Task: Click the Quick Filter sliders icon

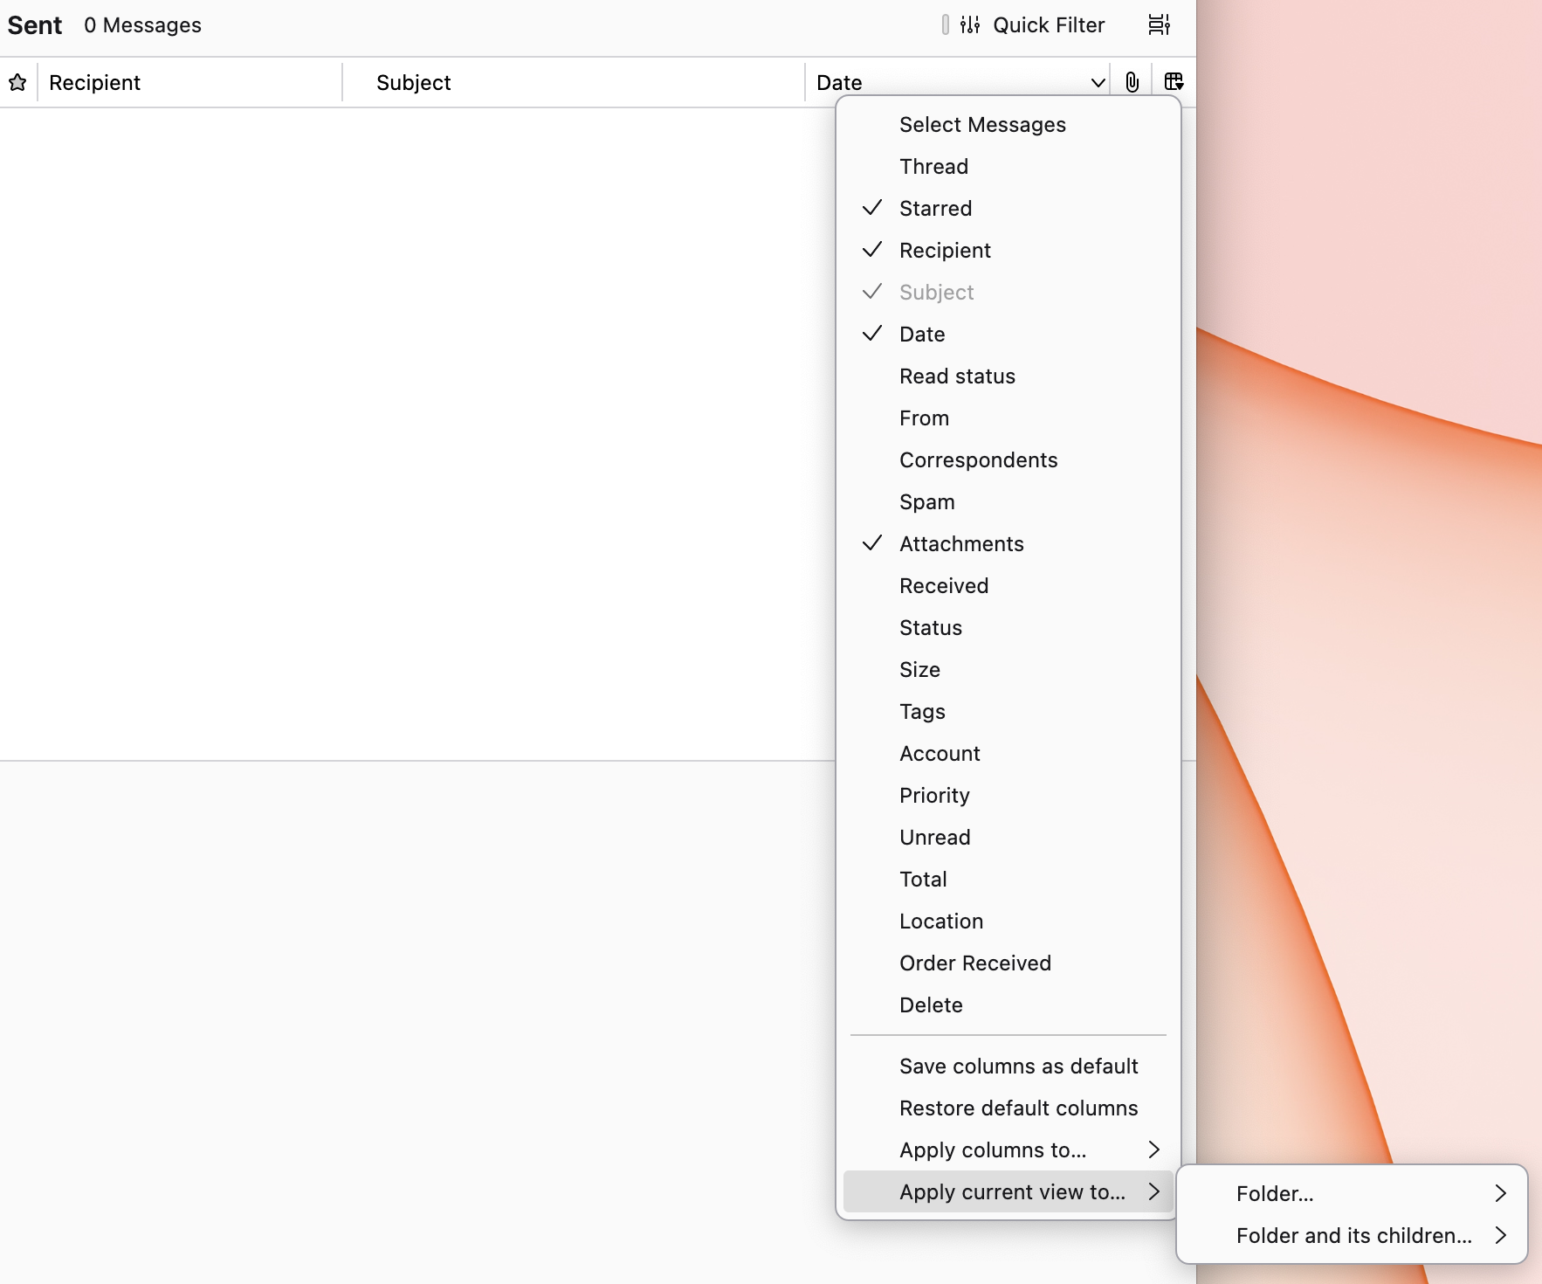Action: tap(970, 25)
